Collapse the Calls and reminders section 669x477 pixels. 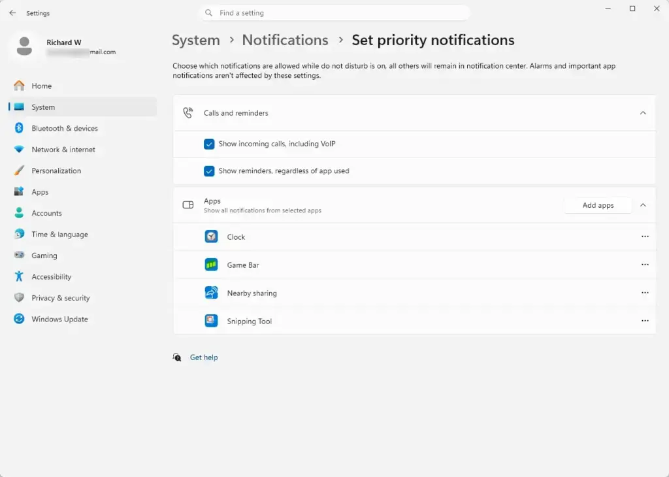(x=643, y=113)
